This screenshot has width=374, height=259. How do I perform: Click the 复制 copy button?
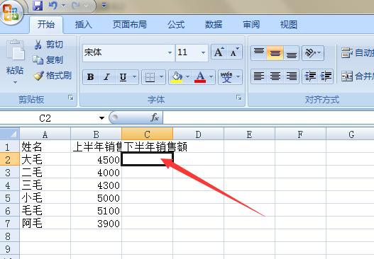click(48, 60)
